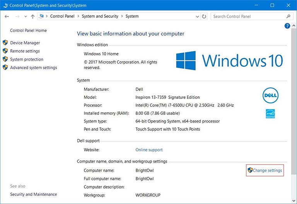Click the 'Inspiron 13-7359 Signature Edition' model value
This screenshot has height=204, width=297.
[x=167, y=97]
